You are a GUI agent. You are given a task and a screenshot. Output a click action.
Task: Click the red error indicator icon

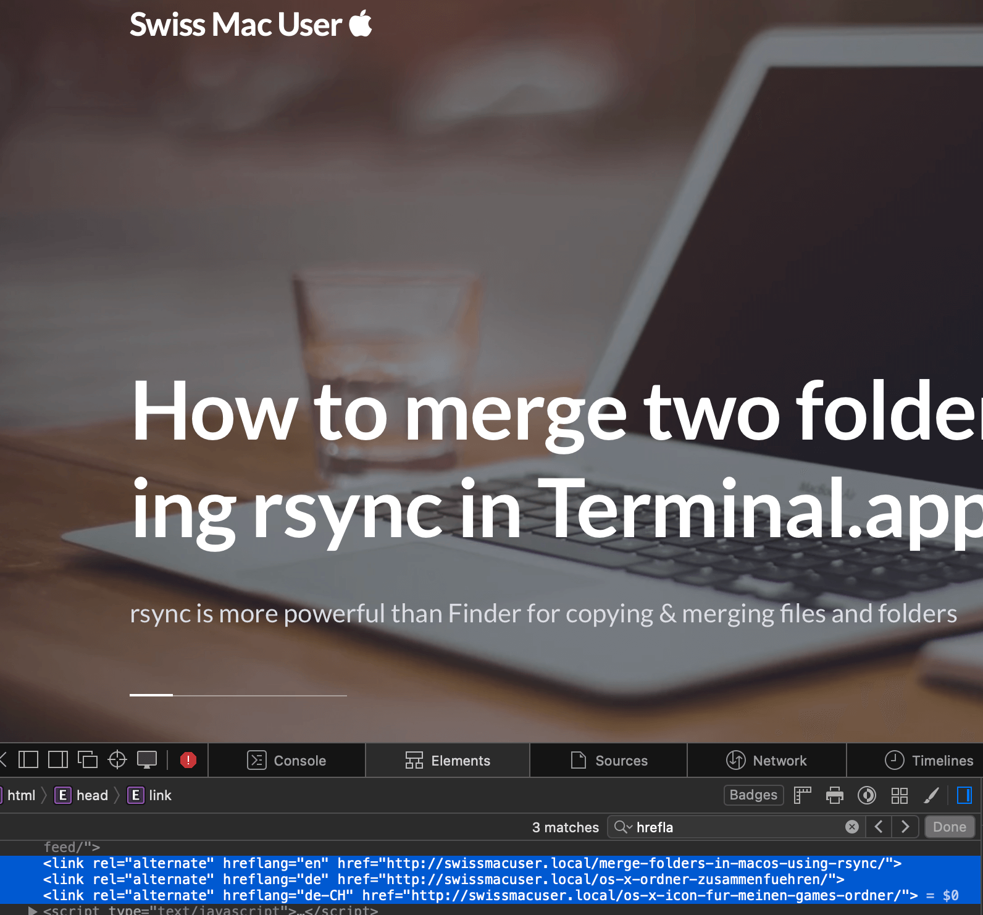188,760
